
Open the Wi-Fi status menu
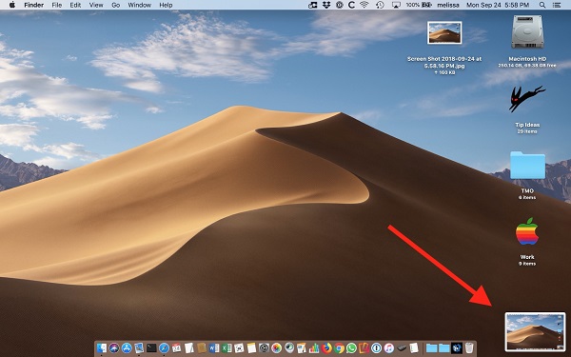coord(364,5)
